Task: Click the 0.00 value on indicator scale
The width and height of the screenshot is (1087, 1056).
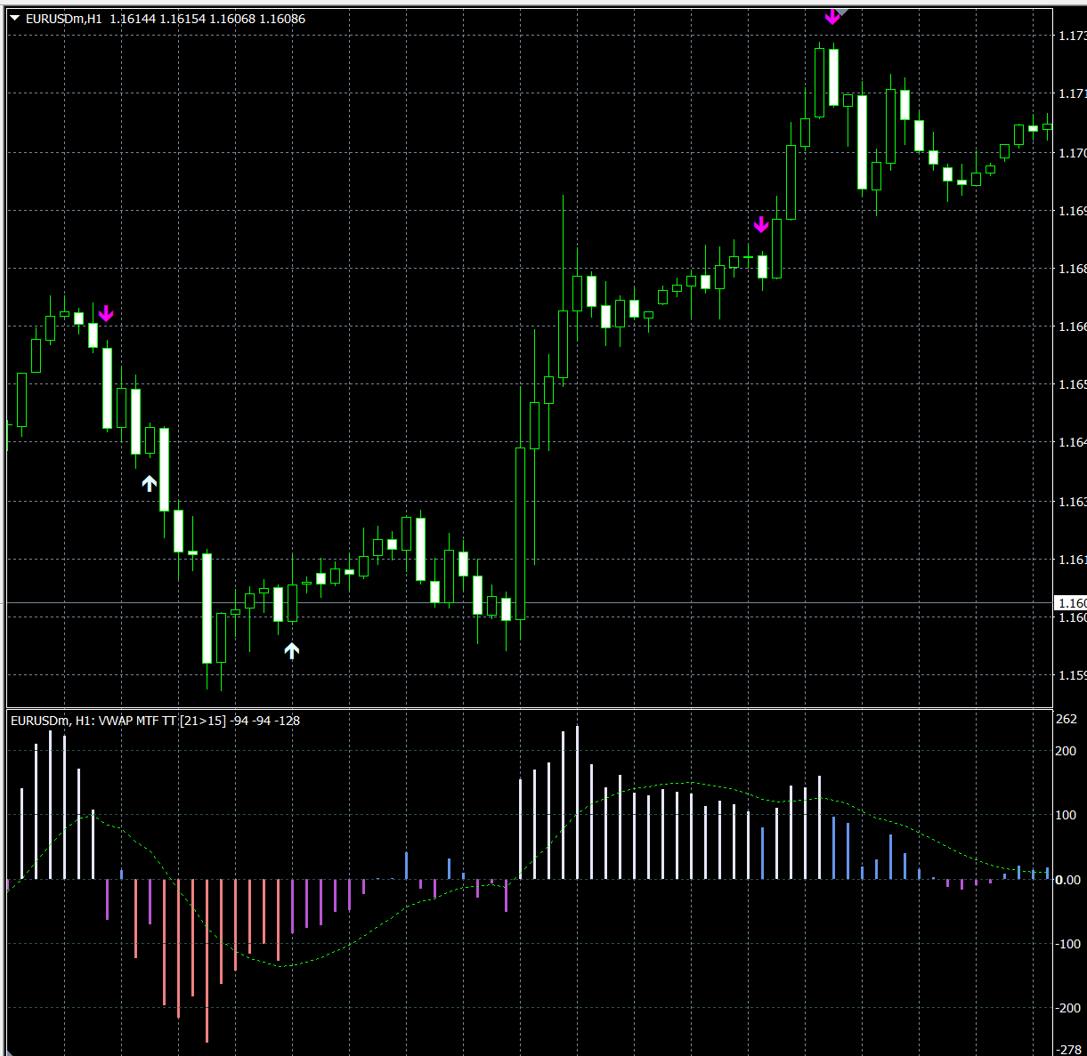Action: click(x=1067, y=880)
